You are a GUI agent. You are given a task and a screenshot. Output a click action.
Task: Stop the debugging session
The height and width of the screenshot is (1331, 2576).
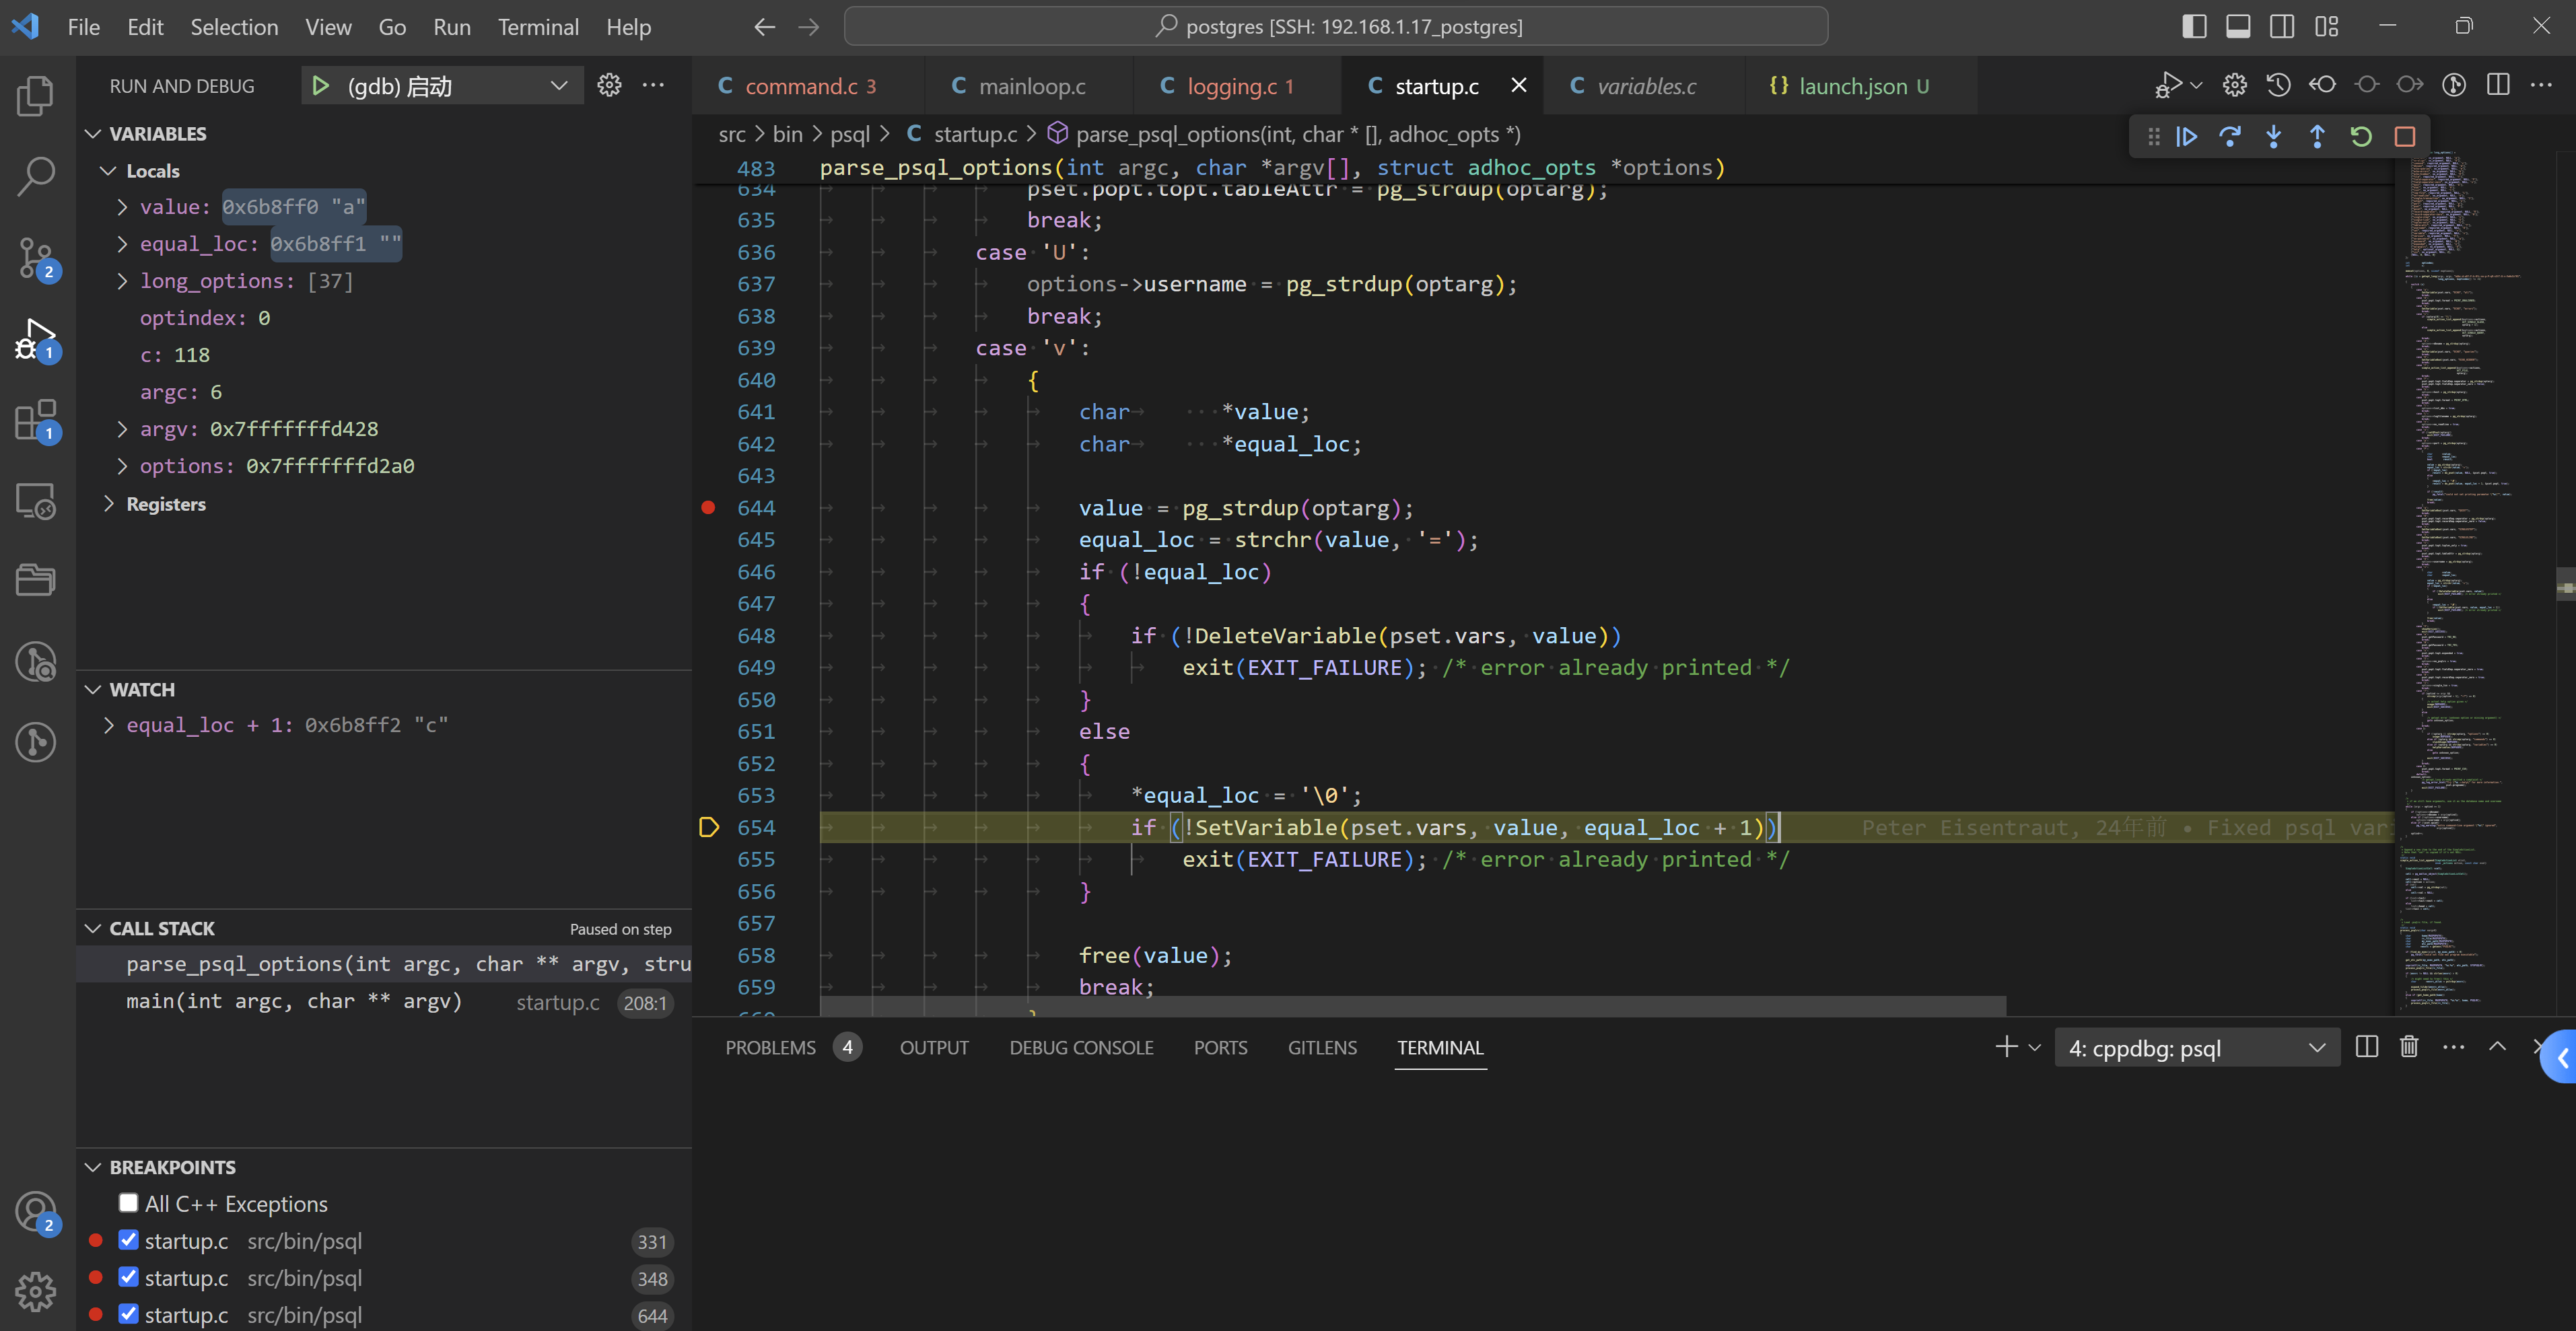click(2404, 137)
